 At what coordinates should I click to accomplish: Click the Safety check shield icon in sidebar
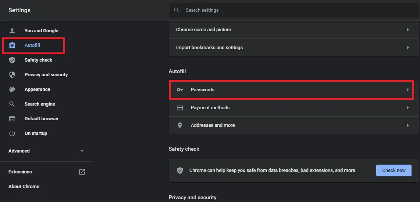click(12, 60)
